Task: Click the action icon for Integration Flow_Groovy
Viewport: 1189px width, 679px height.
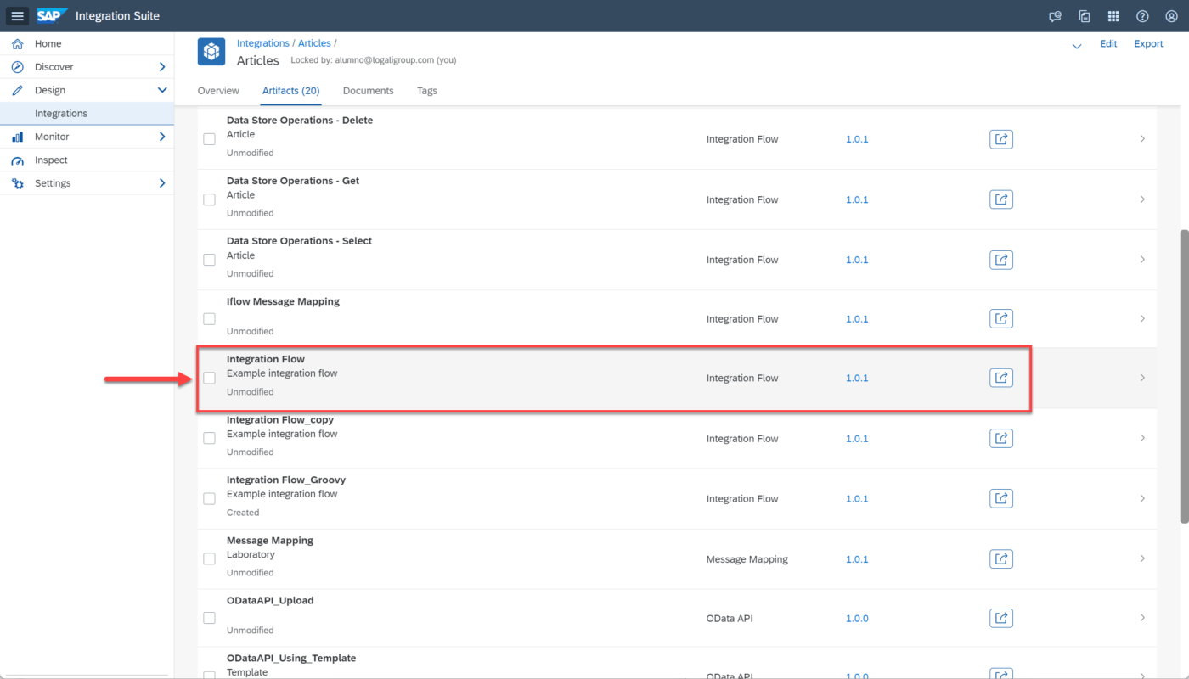Action: [1001, 499]
